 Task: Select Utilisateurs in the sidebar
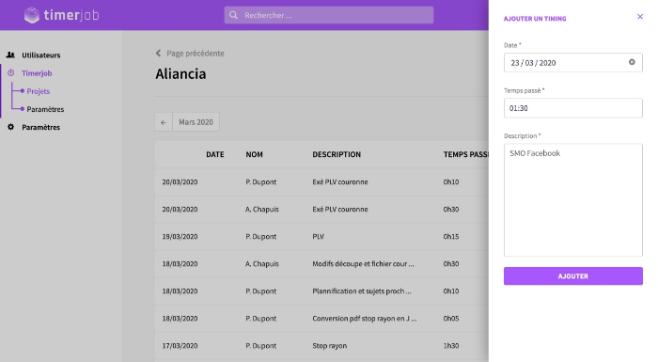[x=41, y=55]
